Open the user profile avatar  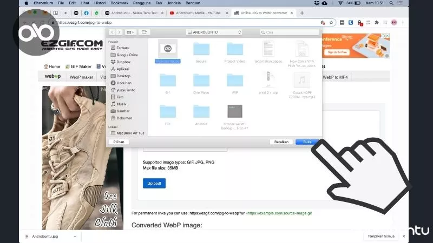(394, 23)
